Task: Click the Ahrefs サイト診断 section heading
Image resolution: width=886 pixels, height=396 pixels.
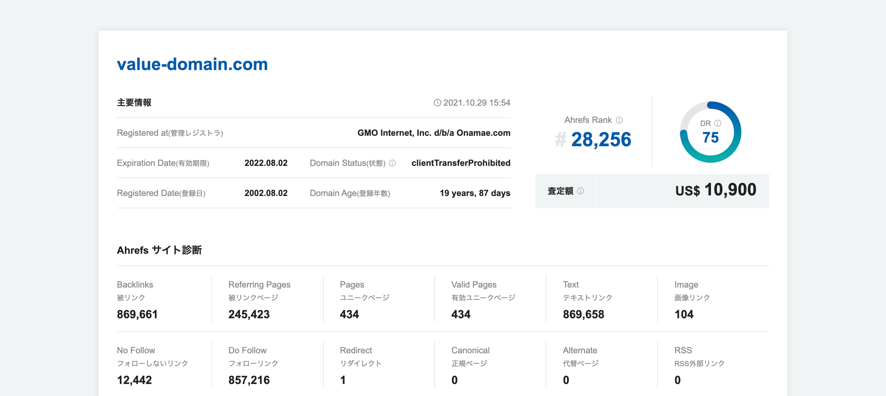Action: (x=159, y=250)
